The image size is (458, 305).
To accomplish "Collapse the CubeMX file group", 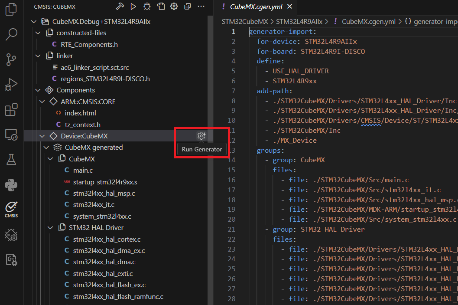I will (x=50, y=159).
